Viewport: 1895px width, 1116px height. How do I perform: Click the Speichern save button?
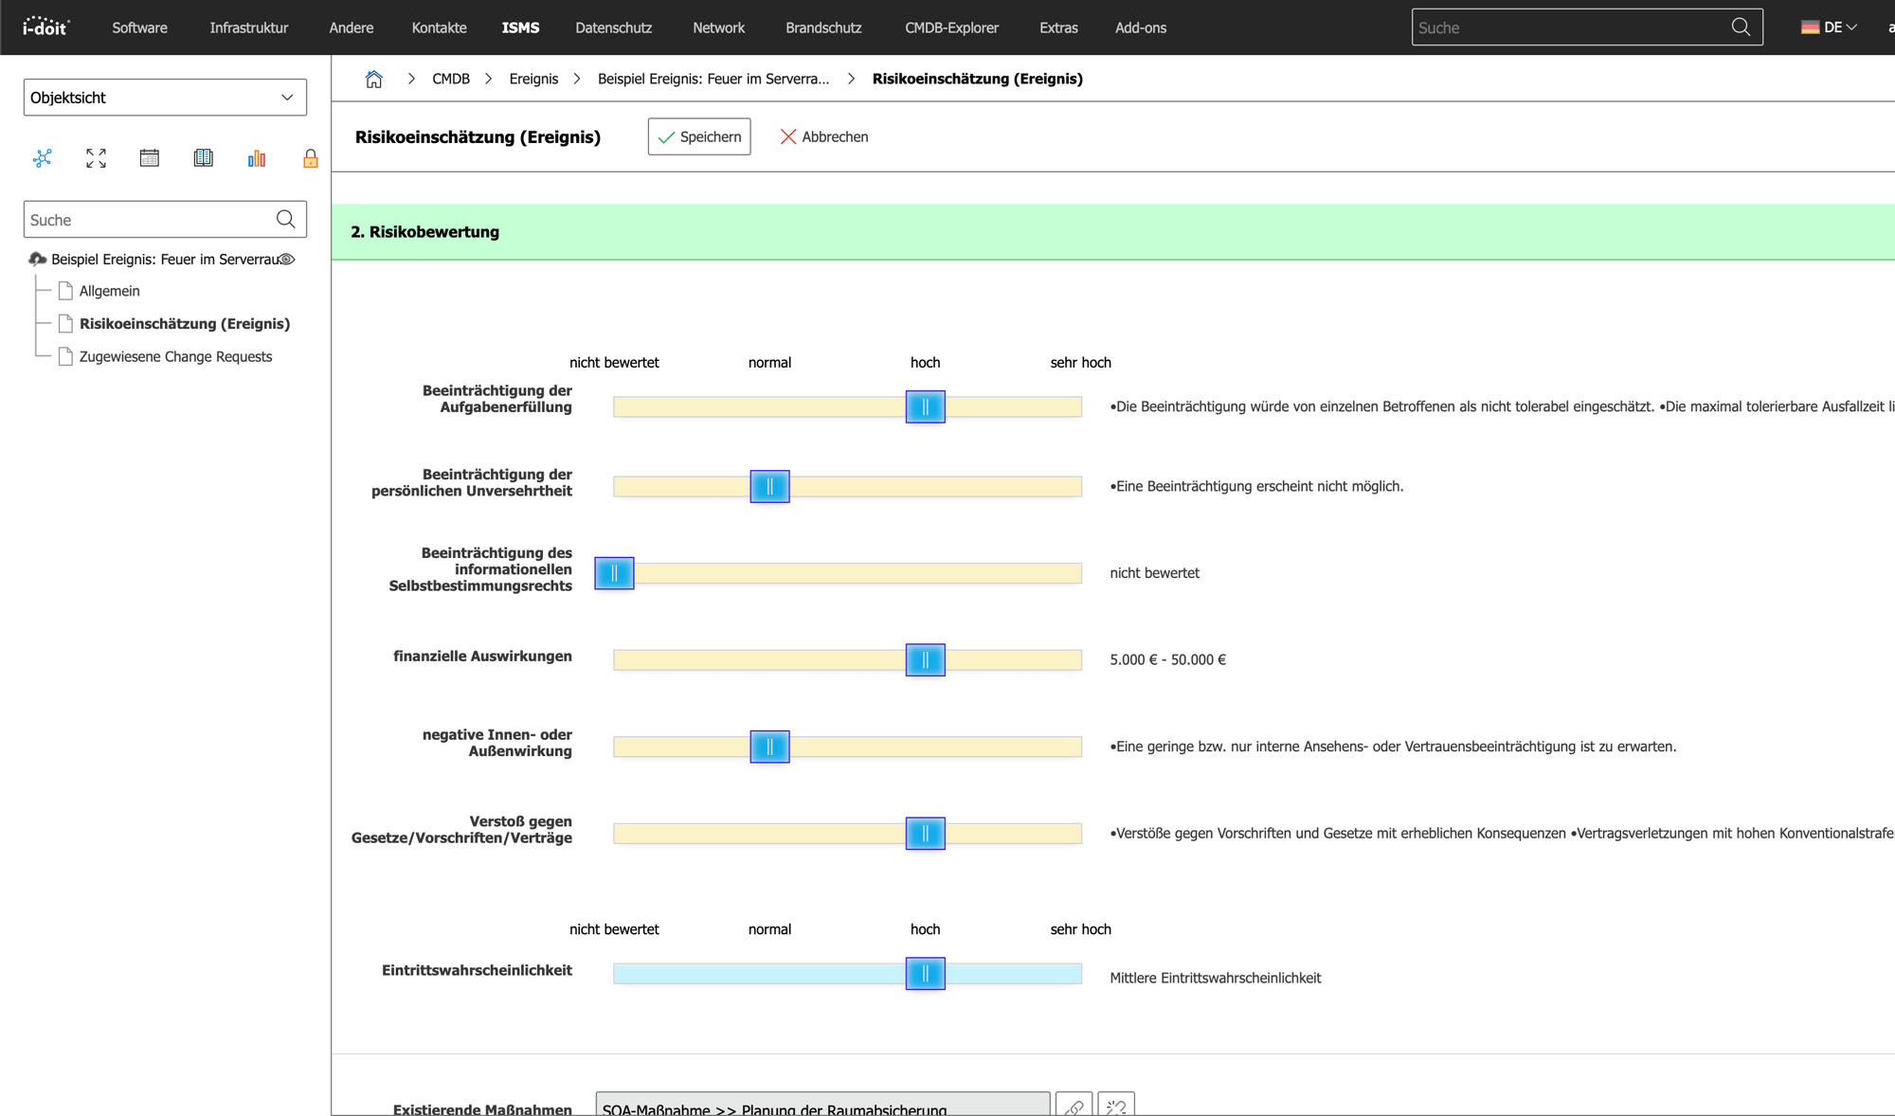coord(699,135)
